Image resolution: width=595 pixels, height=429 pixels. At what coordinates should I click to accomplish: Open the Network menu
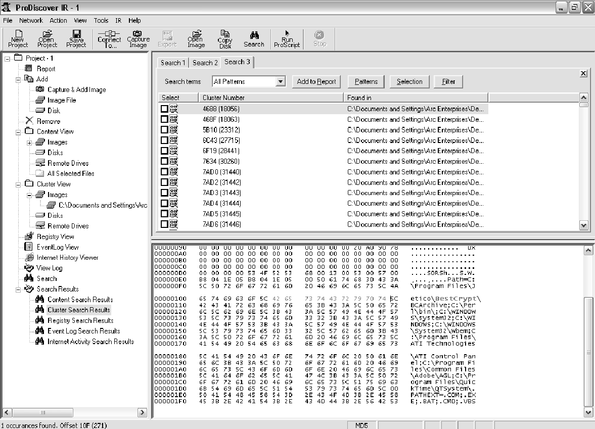31,21
